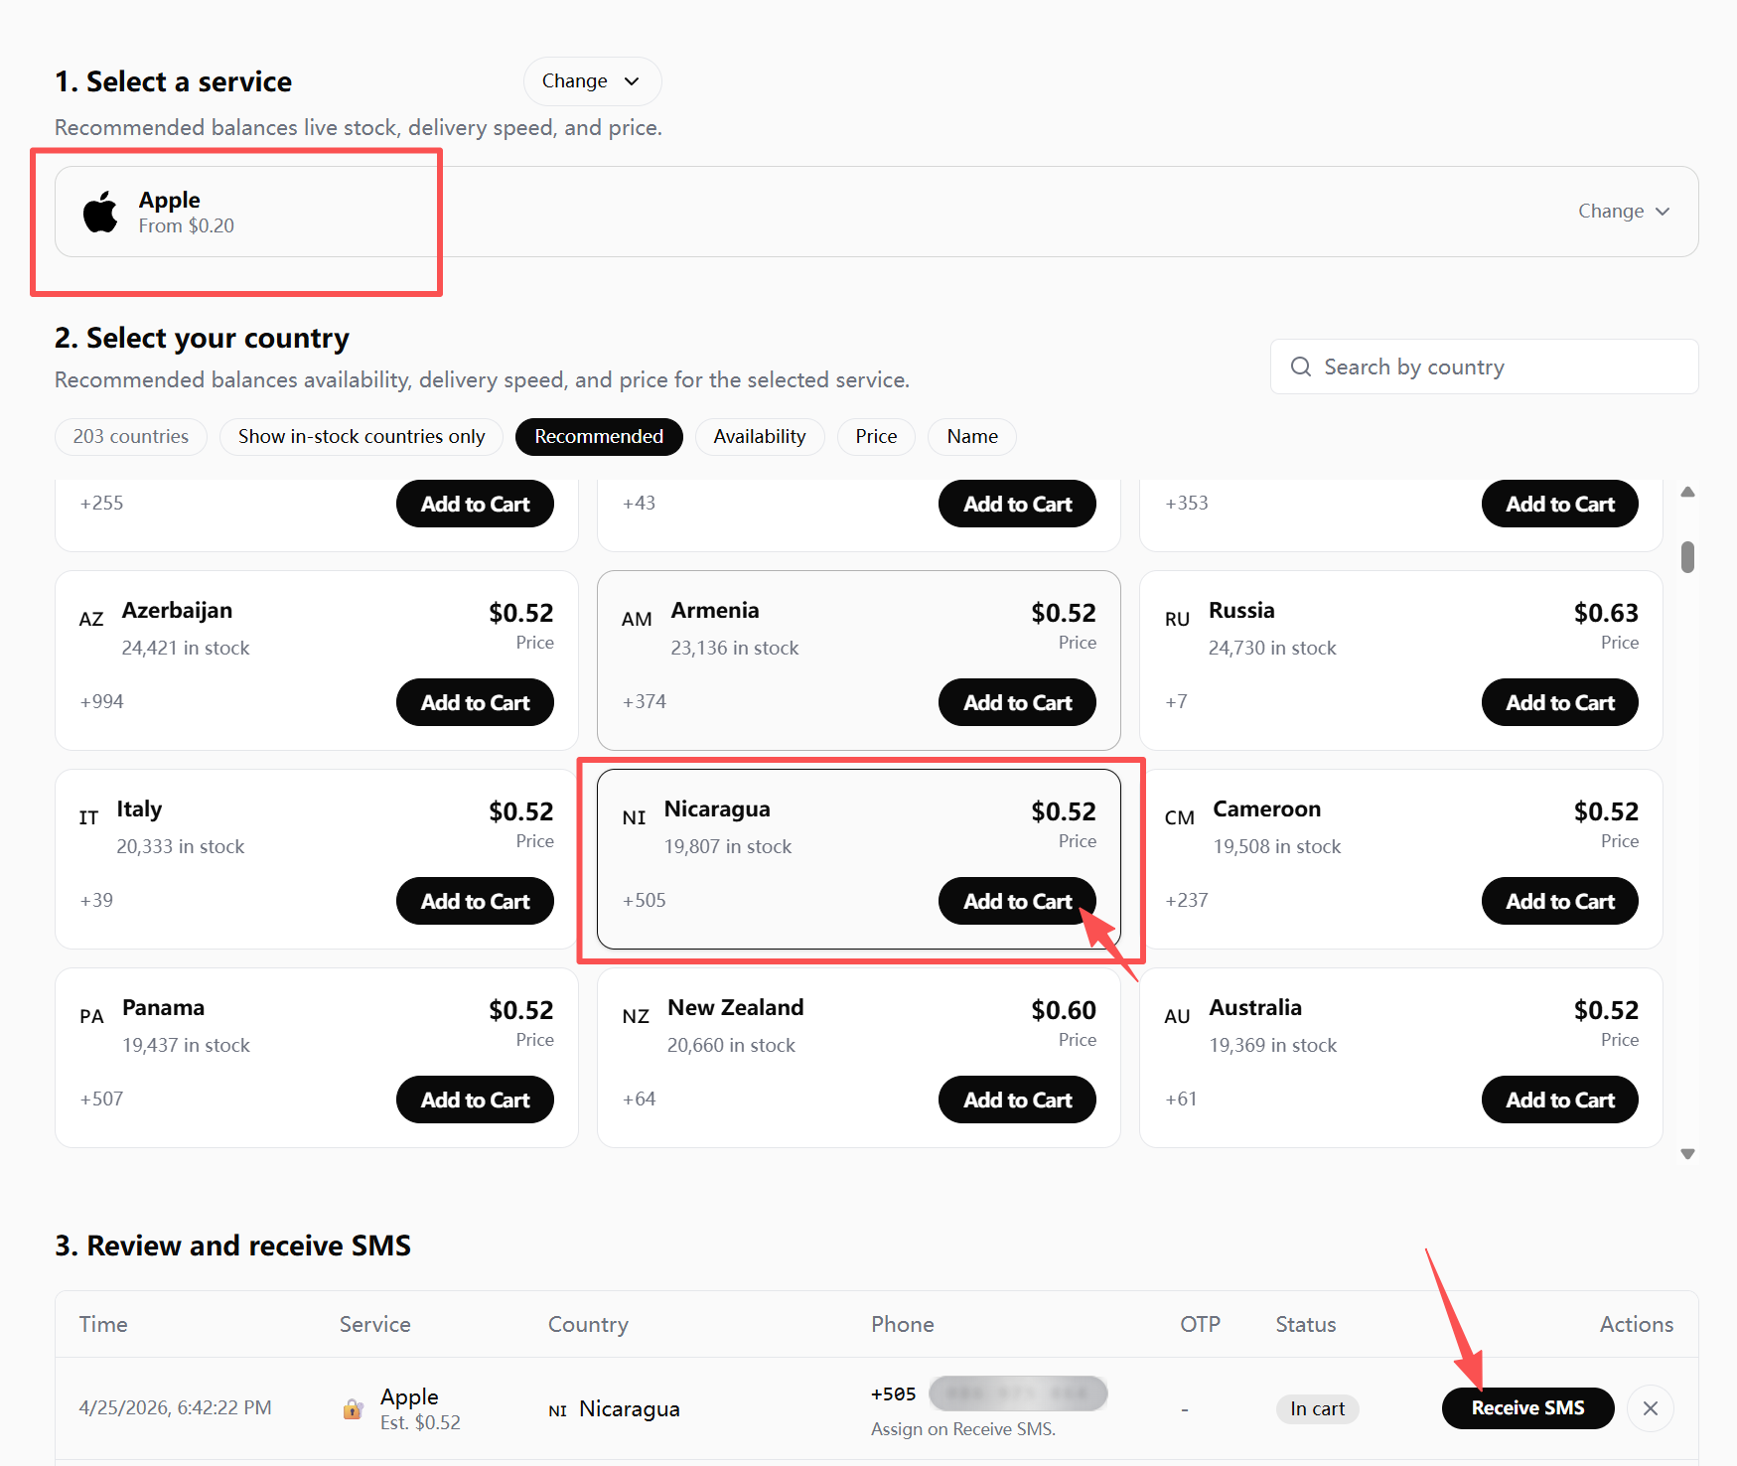Click the blurred phone number field
The width and height of the screenshot is (1737, 1466).
click(1017, 1393)
